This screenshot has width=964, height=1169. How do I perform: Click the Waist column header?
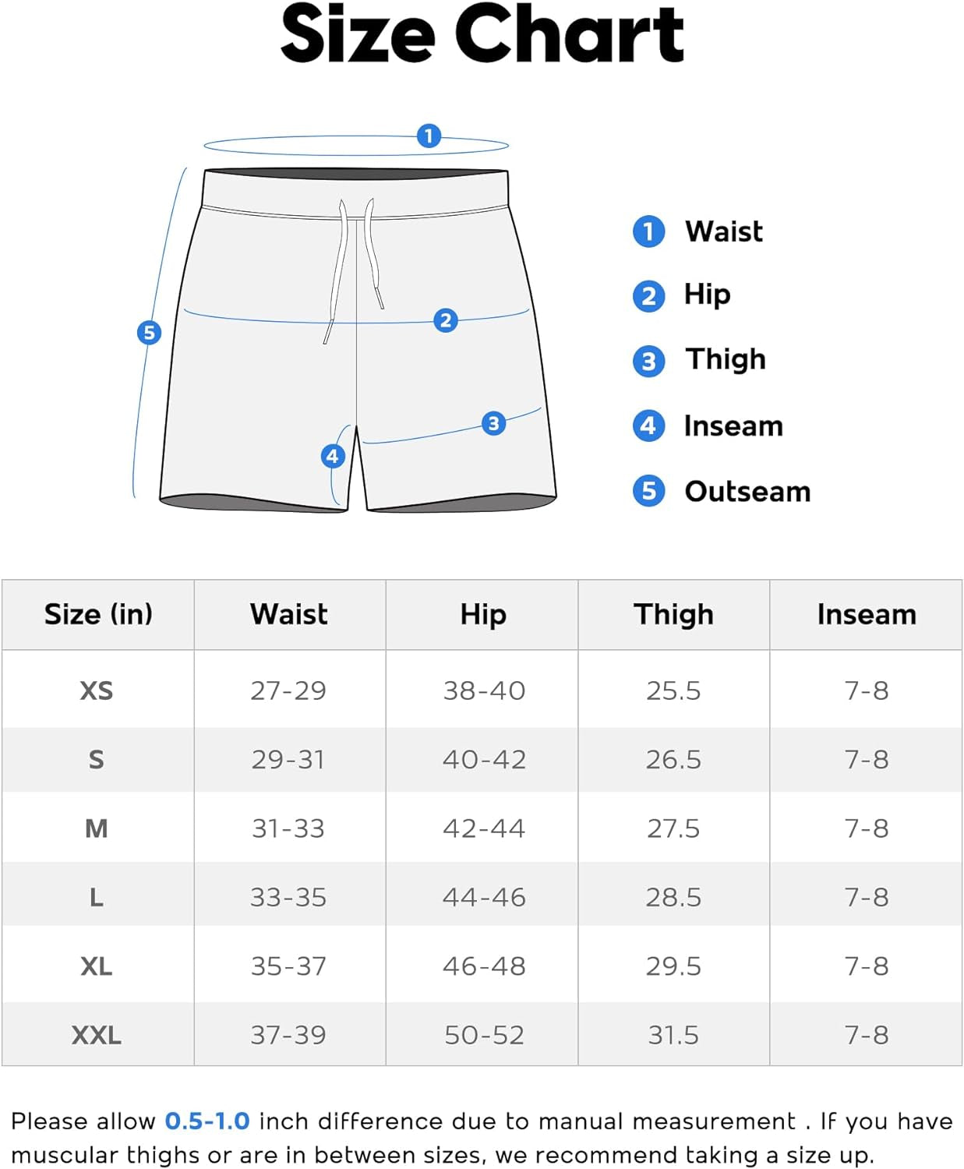(289, 614)
